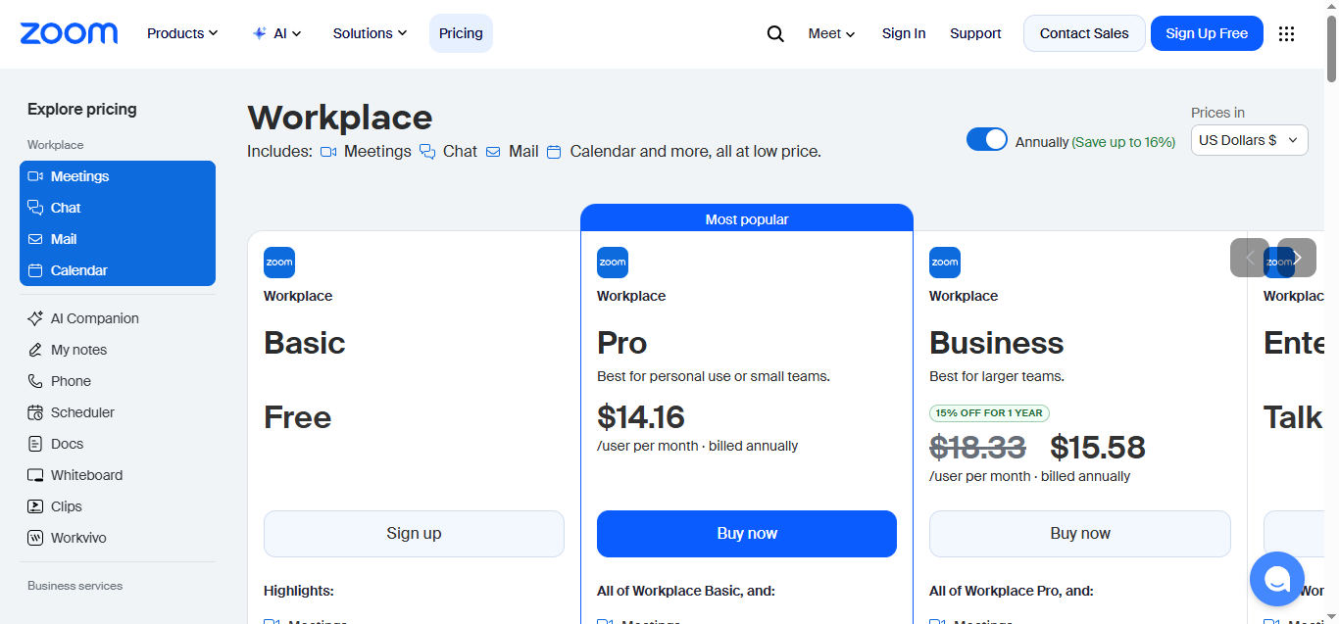Click Chat icon in the Includes line
The width and height of the screenshot is (1339, 624).
pos(427,152)
